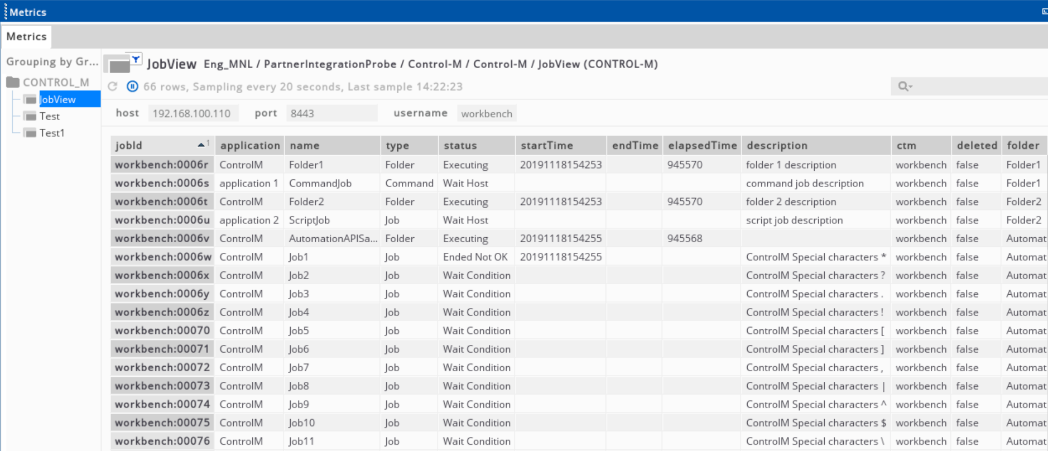Click the panel restore icon in title bar
This screenshot has height=451, width=1048.
point(1044,12)
